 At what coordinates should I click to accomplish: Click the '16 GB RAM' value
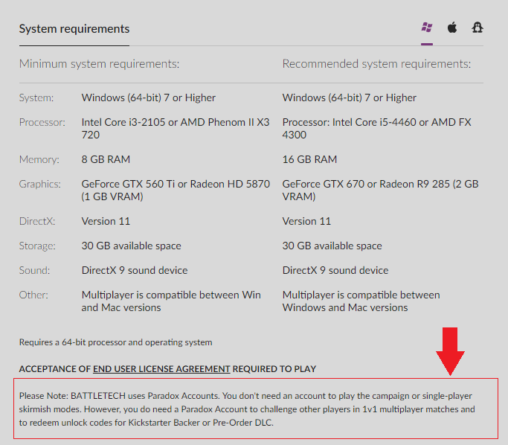[x=309, y=159]
